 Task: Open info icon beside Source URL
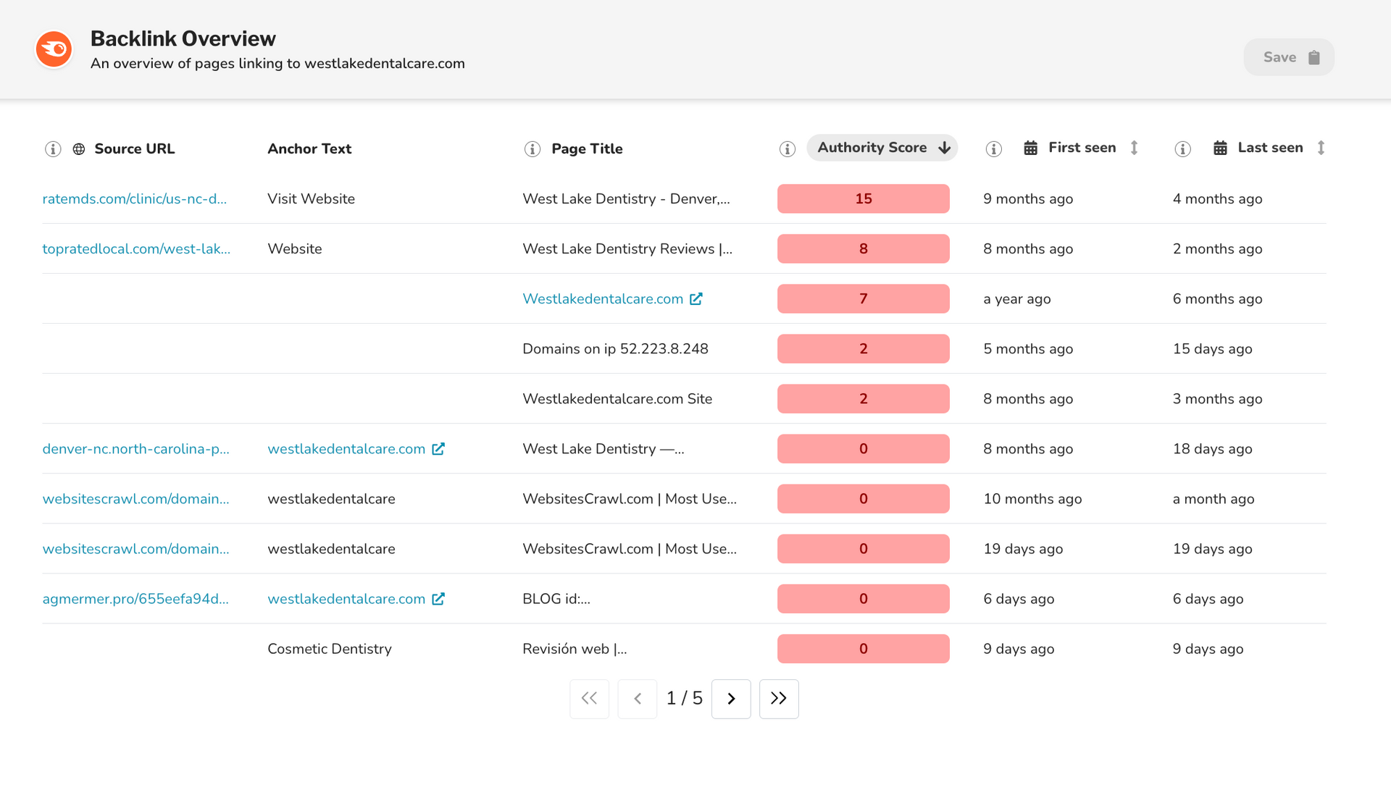coord(53,149)
